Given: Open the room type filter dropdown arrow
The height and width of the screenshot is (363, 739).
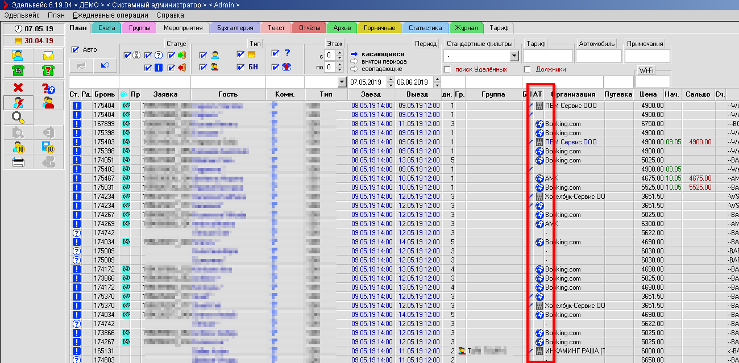Looking at the screenshot, I should point(342,82).
